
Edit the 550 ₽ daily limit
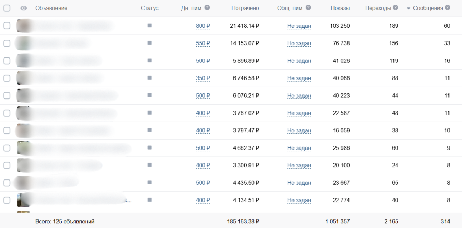pos(203,44)
